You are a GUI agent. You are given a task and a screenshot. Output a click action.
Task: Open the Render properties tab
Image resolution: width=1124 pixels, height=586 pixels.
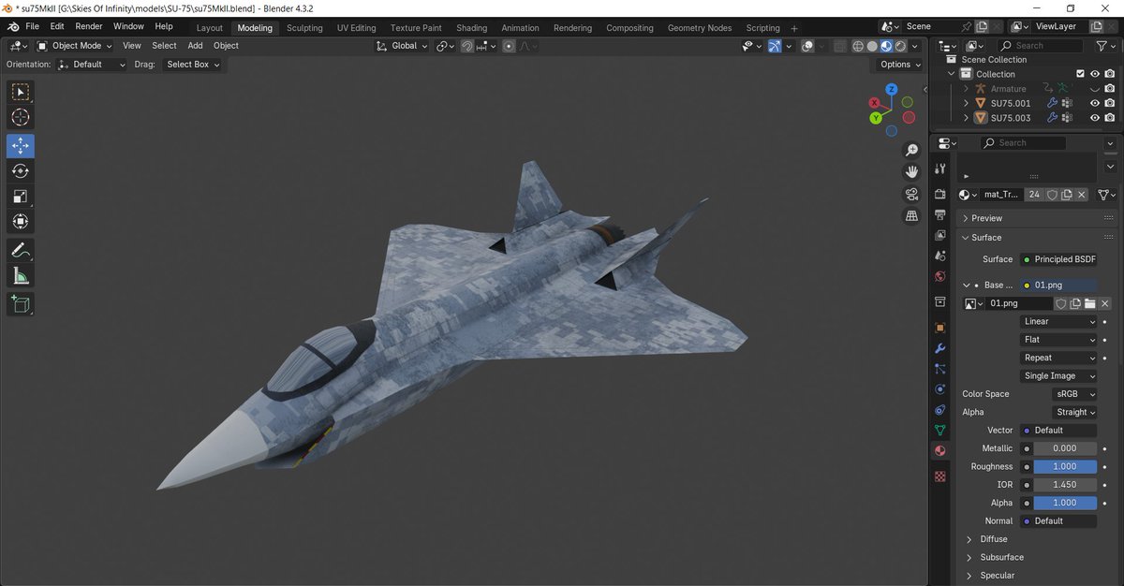point(940,195)
